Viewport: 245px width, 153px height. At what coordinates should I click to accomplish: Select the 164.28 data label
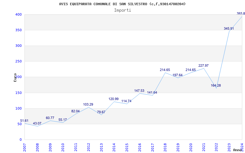[x=216, y=85]
